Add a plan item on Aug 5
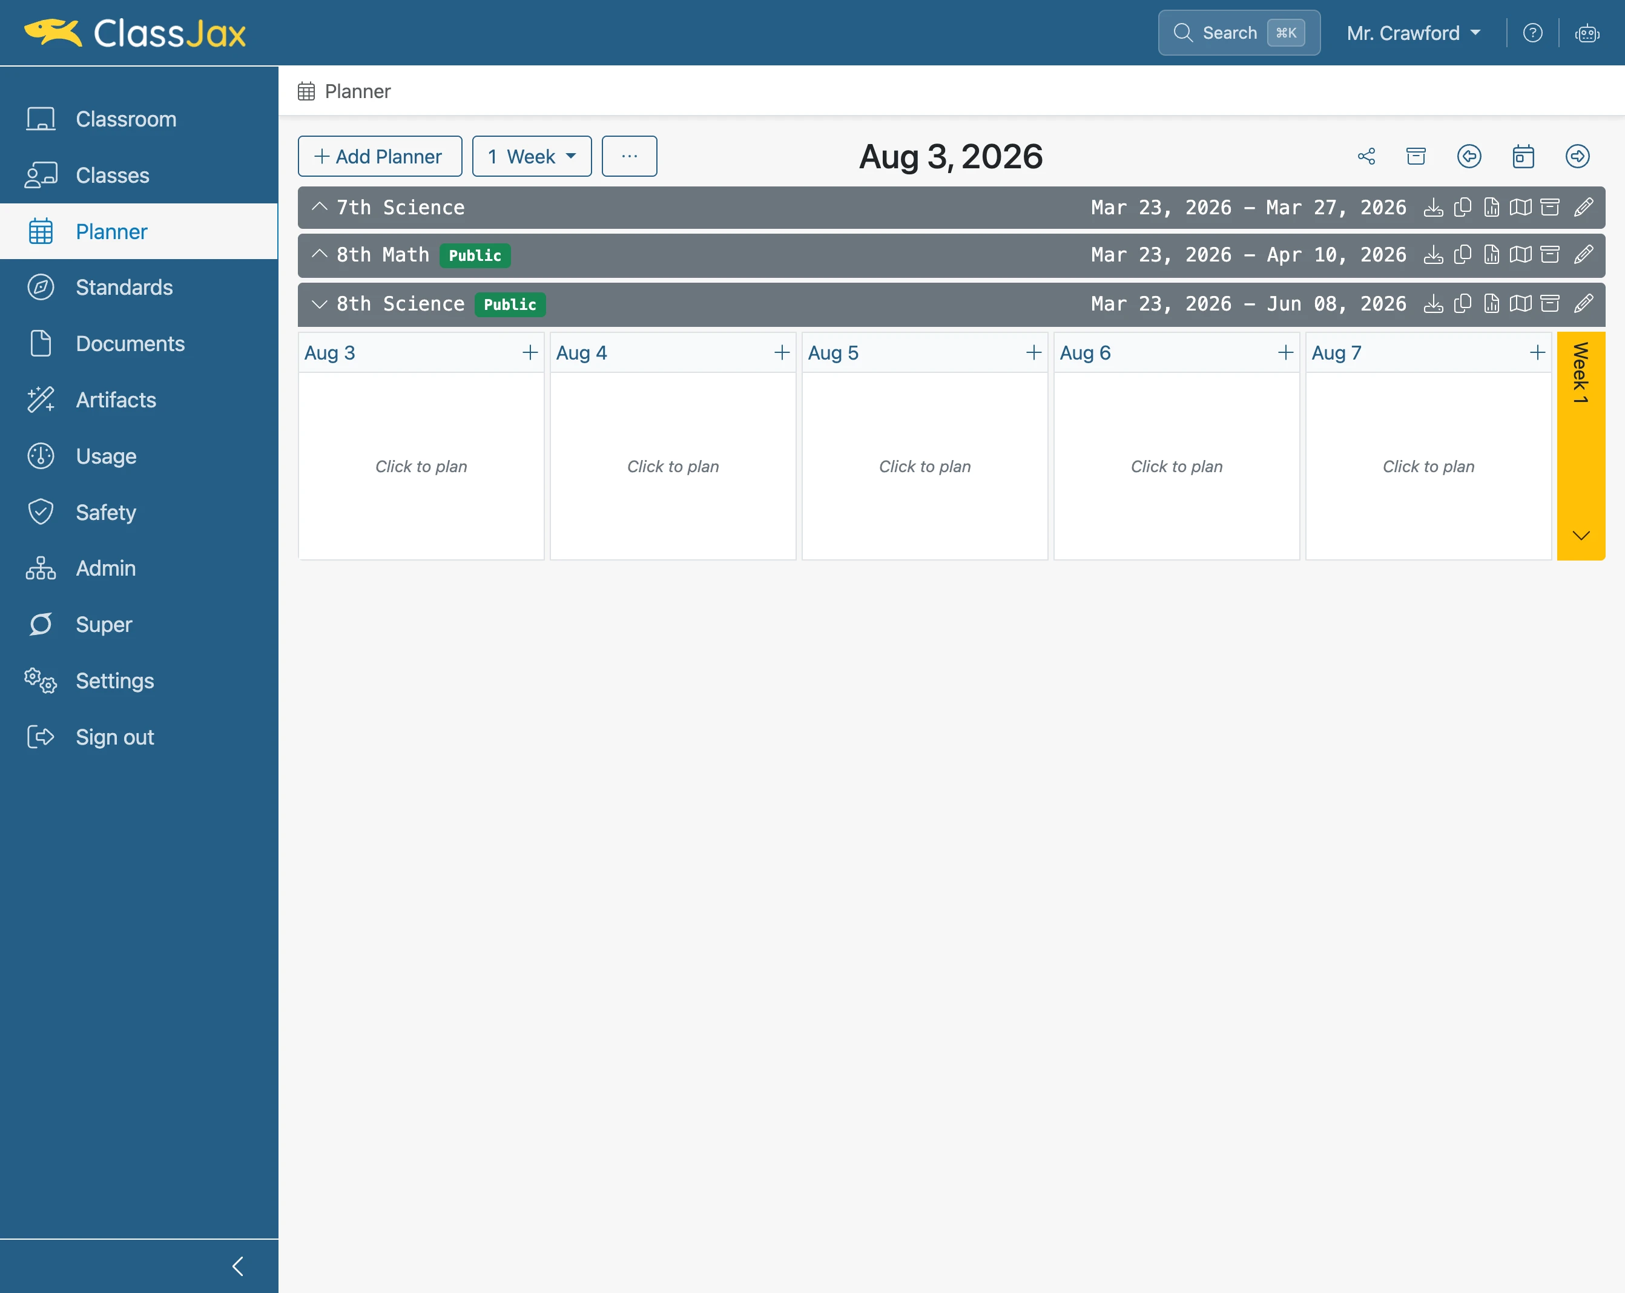 [1033, 353]
